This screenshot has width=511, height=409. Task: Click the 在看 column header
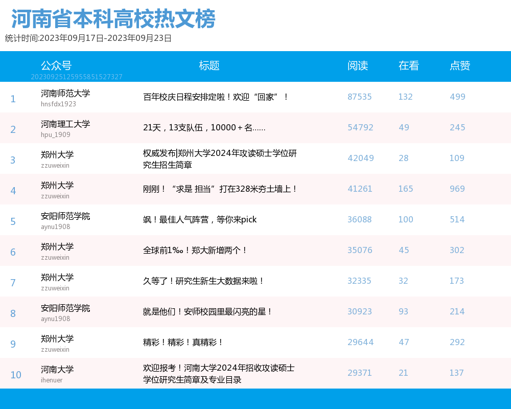click(409, 65)
